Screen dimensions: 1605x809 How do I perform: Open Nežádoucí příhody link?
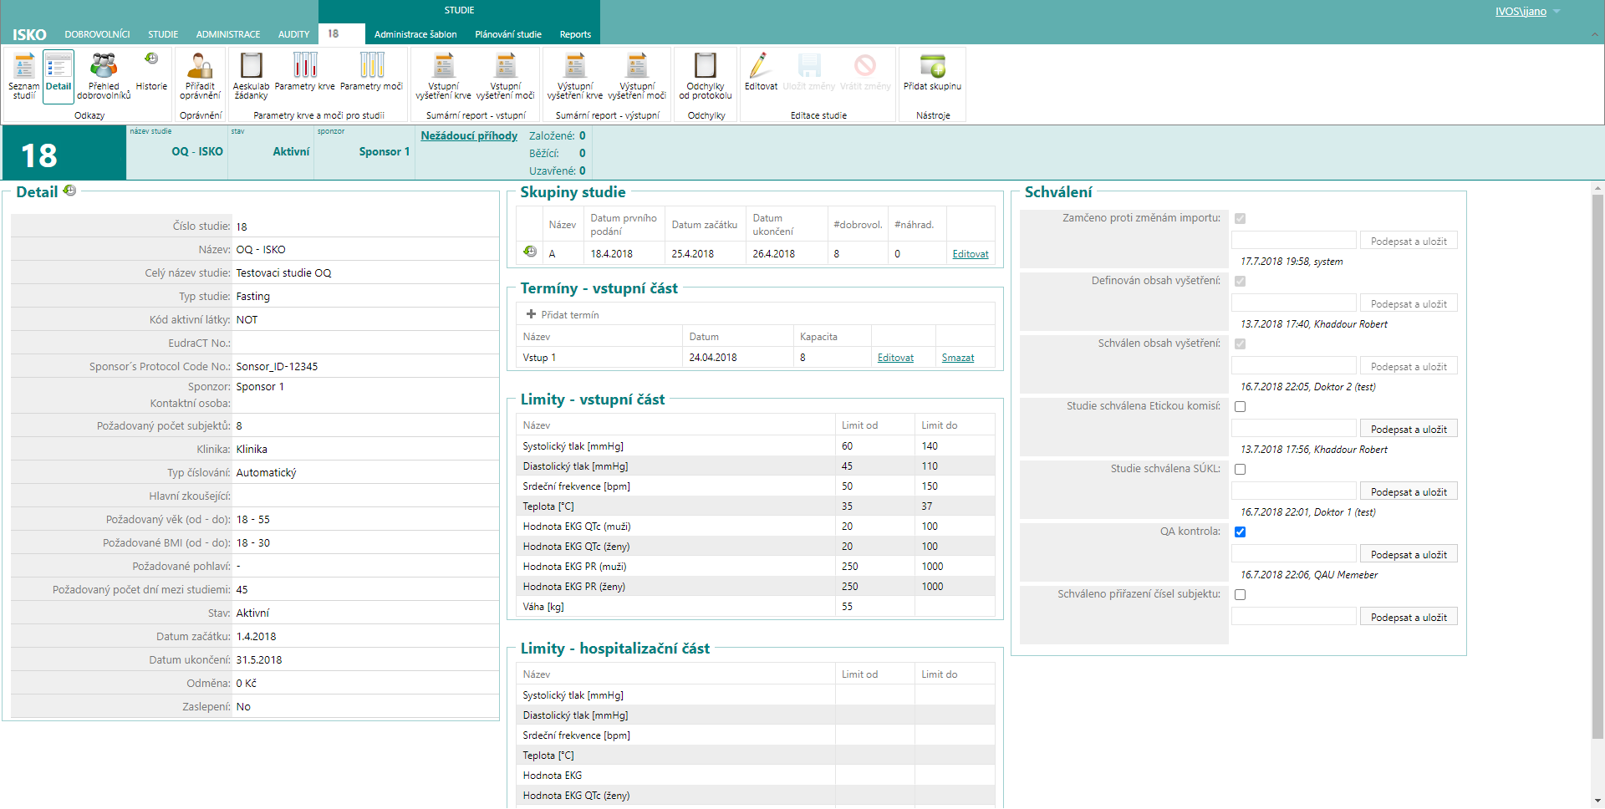point(469,135)
